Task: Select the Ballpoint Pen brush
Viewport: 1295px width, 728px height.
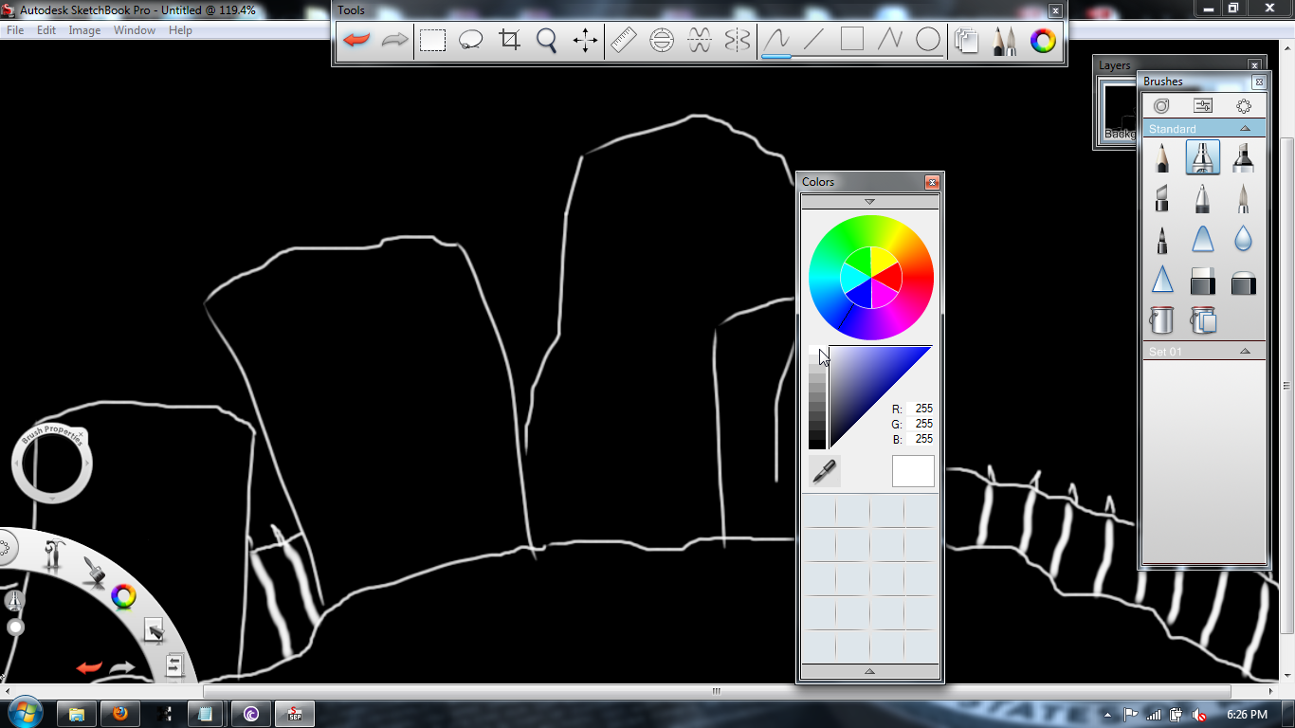Action: (1203, 198)
